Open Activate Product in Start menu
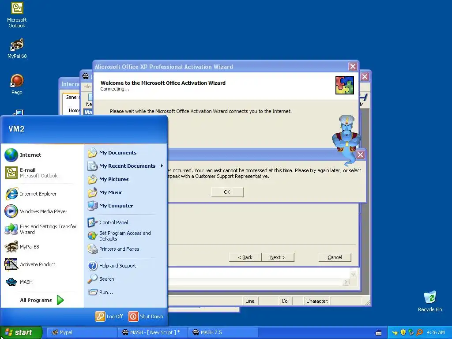 click(42, 264)
